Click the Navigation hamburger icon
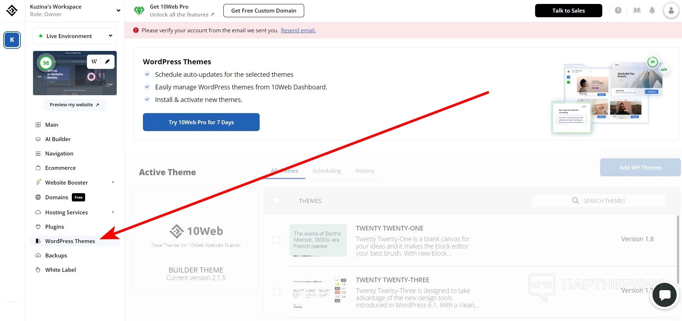682x321 pixels. (38, 154)
